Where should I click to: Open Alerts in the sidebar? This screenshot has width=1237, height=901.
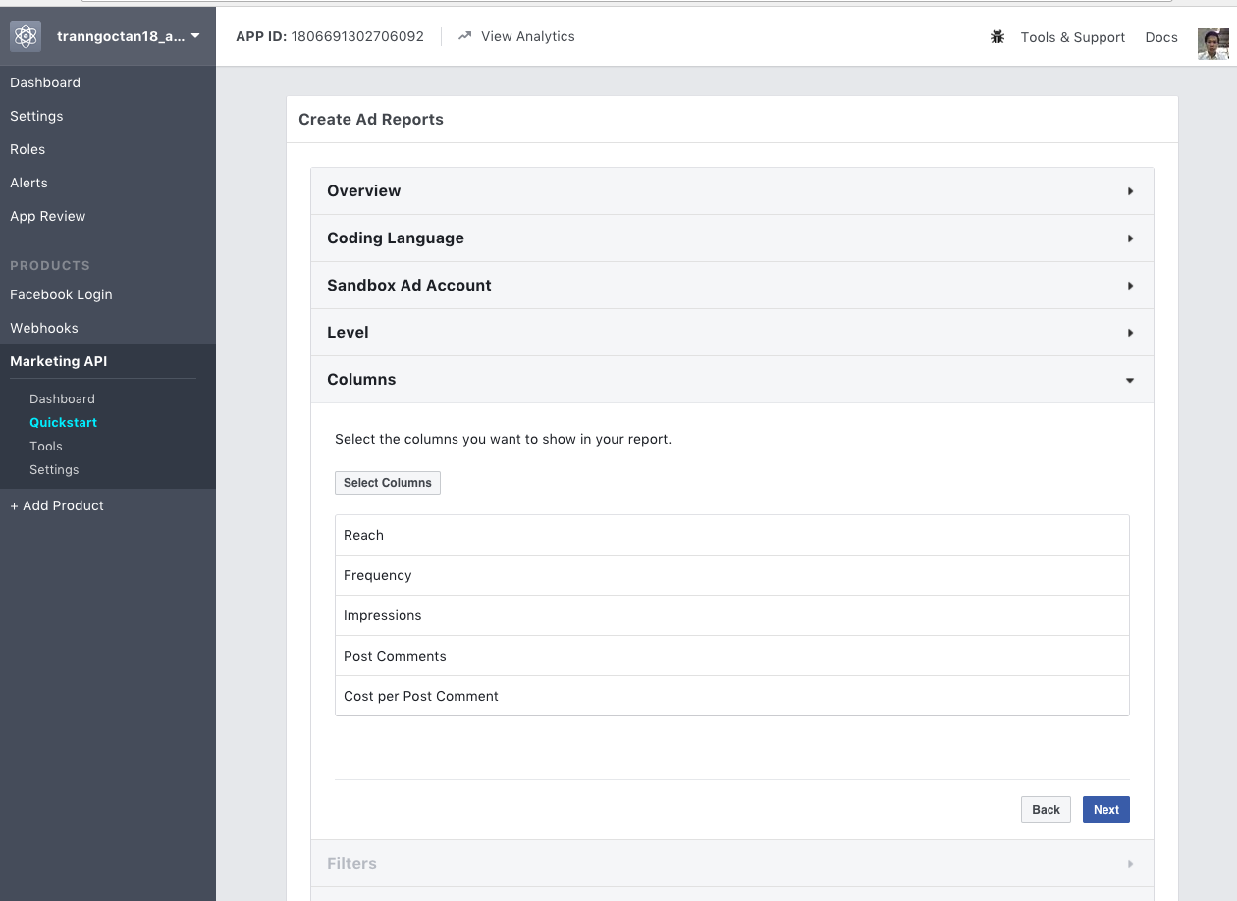[x=28, y=183]
